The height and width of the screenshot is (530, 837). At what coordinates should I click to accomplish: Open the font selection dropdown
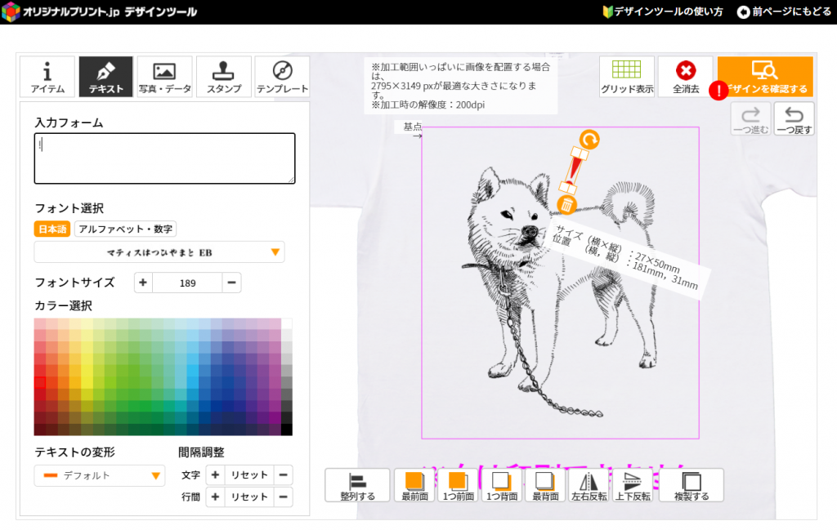click(x=159, y=252)
